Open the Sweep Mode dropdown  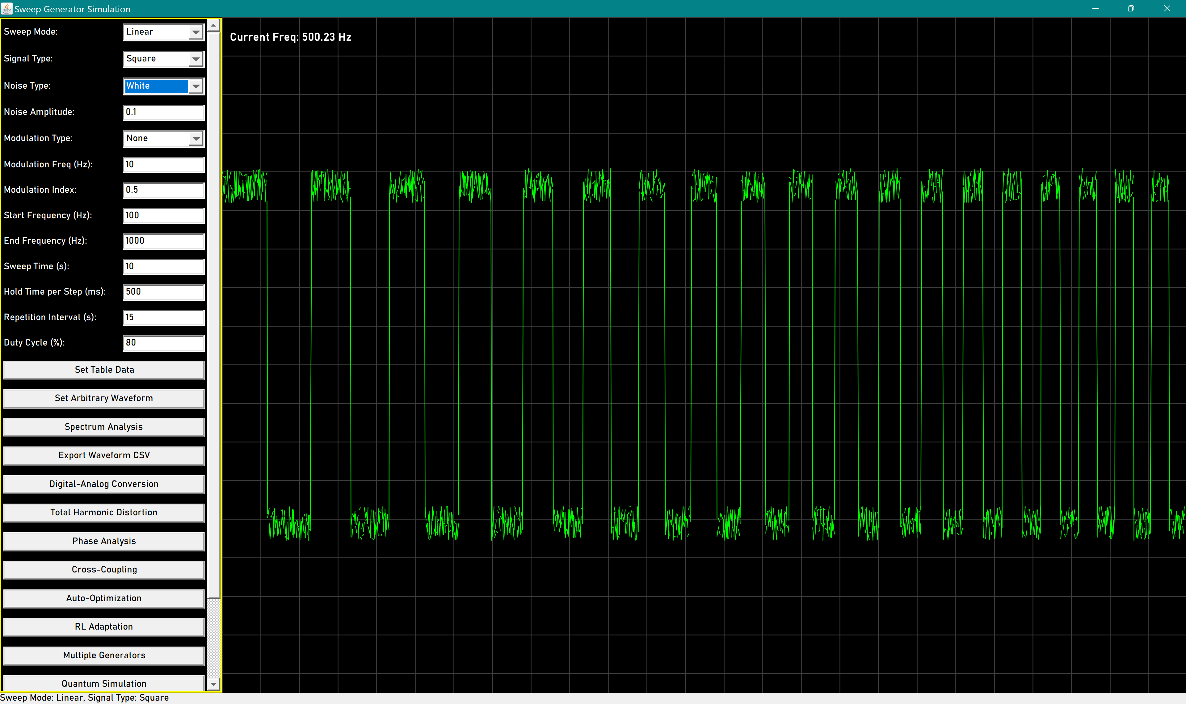pos(196,32)
